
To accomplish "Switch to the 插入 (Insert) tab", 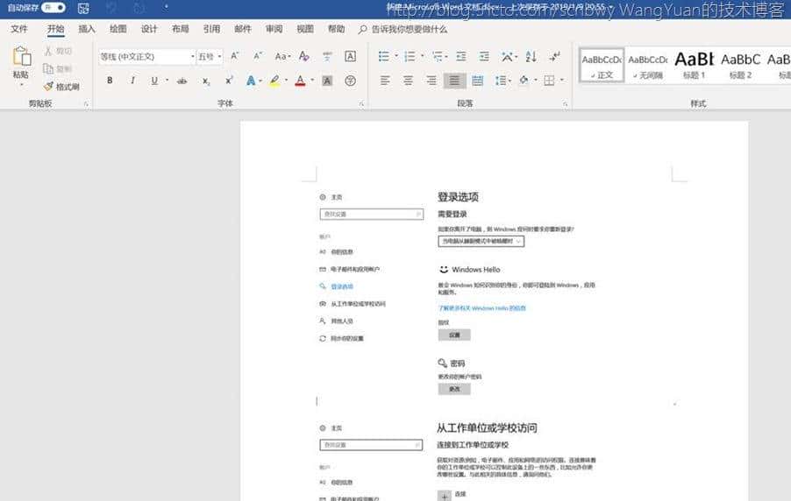I will coord(87,29).
